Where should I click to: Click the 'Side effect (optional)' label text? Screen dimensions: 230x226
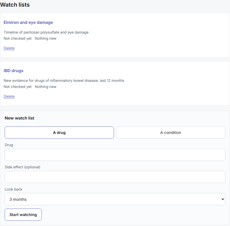click(x=22, y=167)
